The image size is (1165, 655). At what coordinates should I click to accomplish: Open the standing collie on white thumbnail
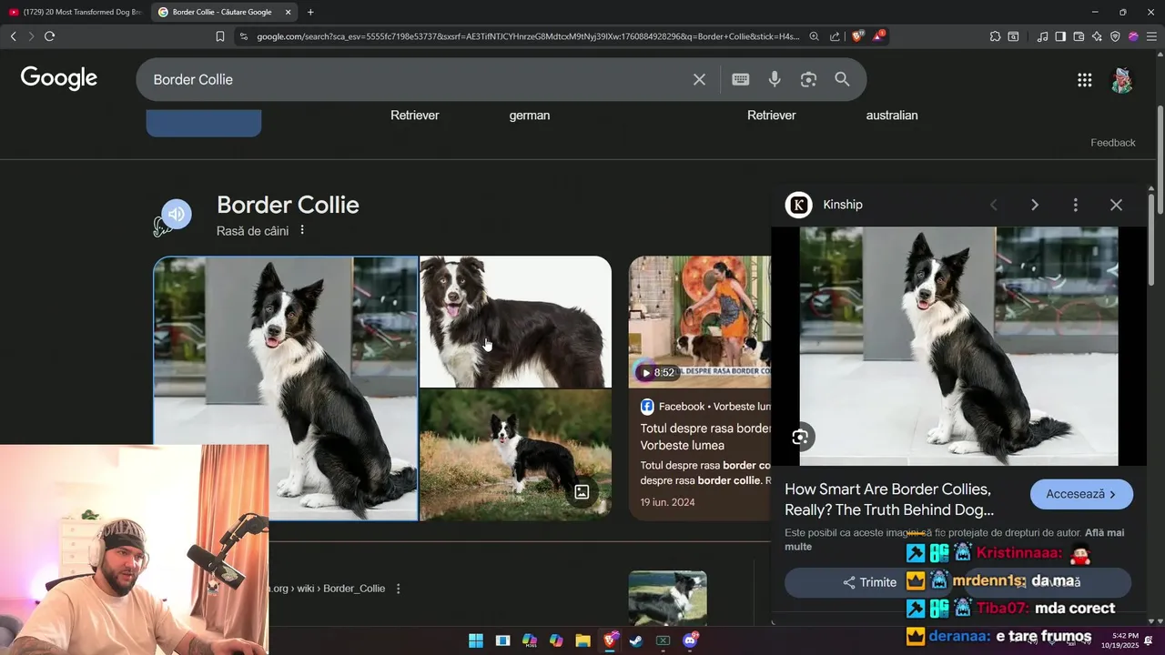coord(515,321)
